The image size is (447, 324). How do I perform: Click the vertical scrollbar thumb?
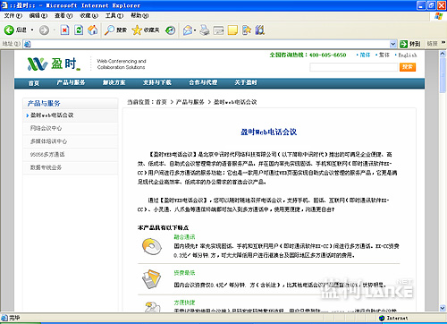[443, 75]
